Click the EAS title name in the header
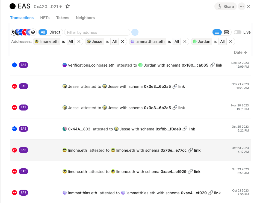This screenshot has width=260, height=203. (24, 6)
